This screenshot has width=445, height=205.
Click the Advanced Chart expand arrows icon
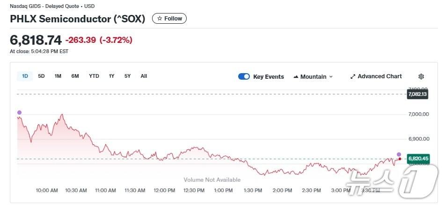353,76
